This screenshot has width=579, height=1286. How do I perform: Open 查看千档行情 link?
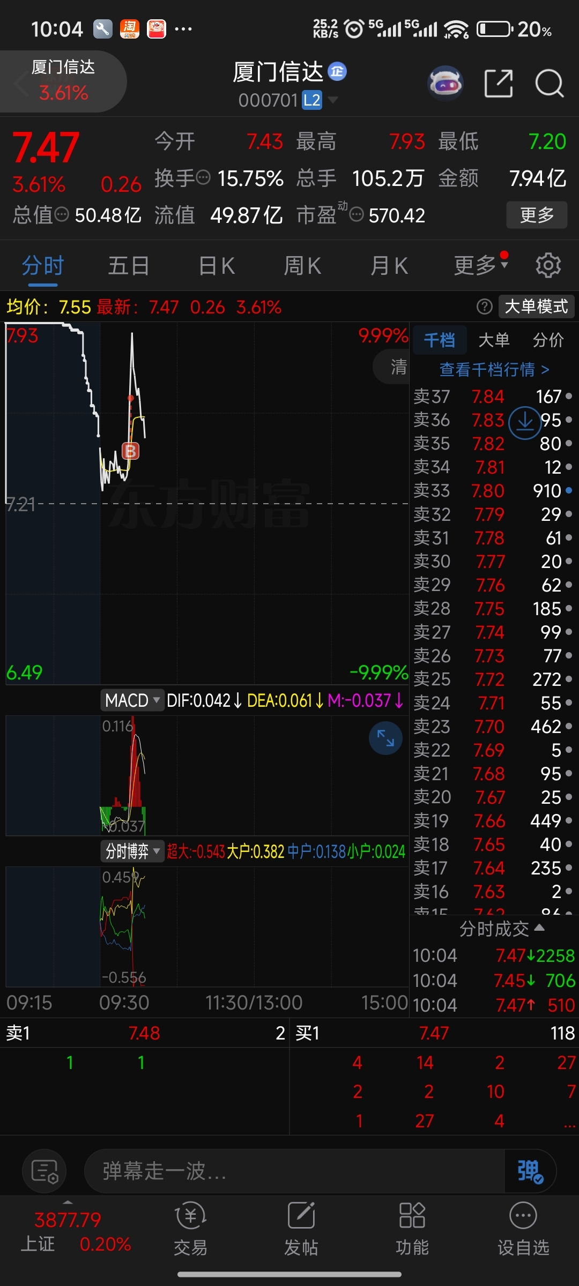pyautogui.click(x=494, y=369)
